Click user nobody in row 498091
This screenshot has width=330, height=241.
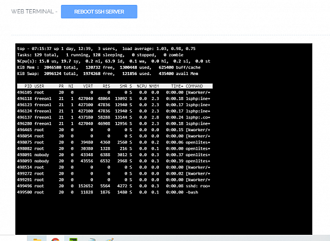coord(42,154)
